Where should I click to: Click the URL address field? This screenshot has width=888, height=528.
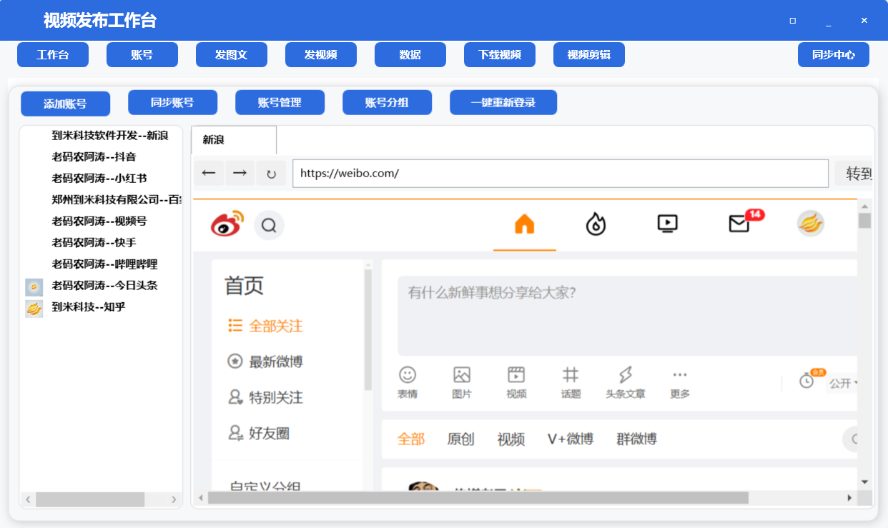[x=561, y=173]
